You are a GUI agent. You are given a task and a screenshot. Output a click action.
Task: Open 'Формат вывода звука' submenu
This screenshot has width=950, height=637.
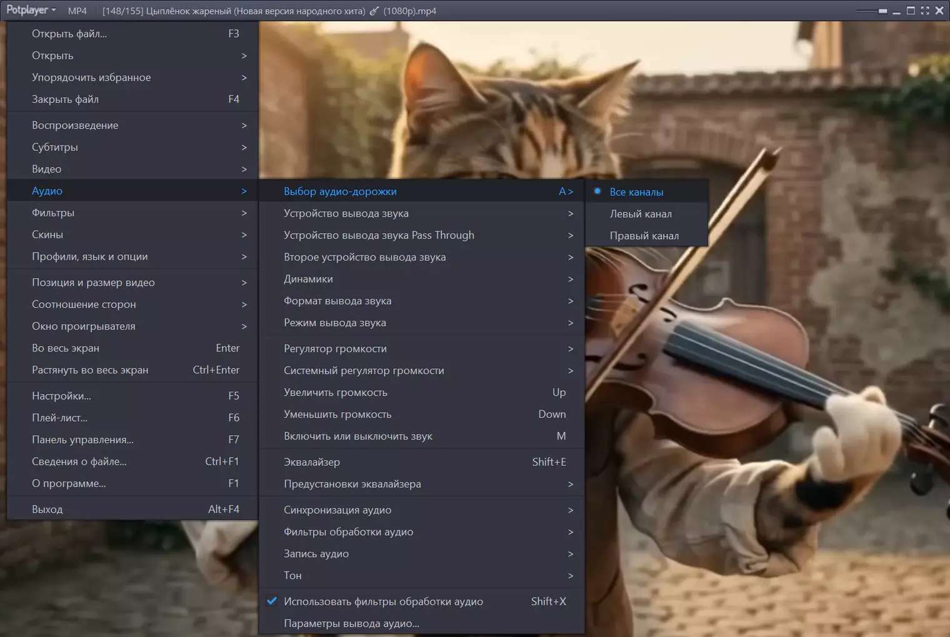click(x=422, y=301)
